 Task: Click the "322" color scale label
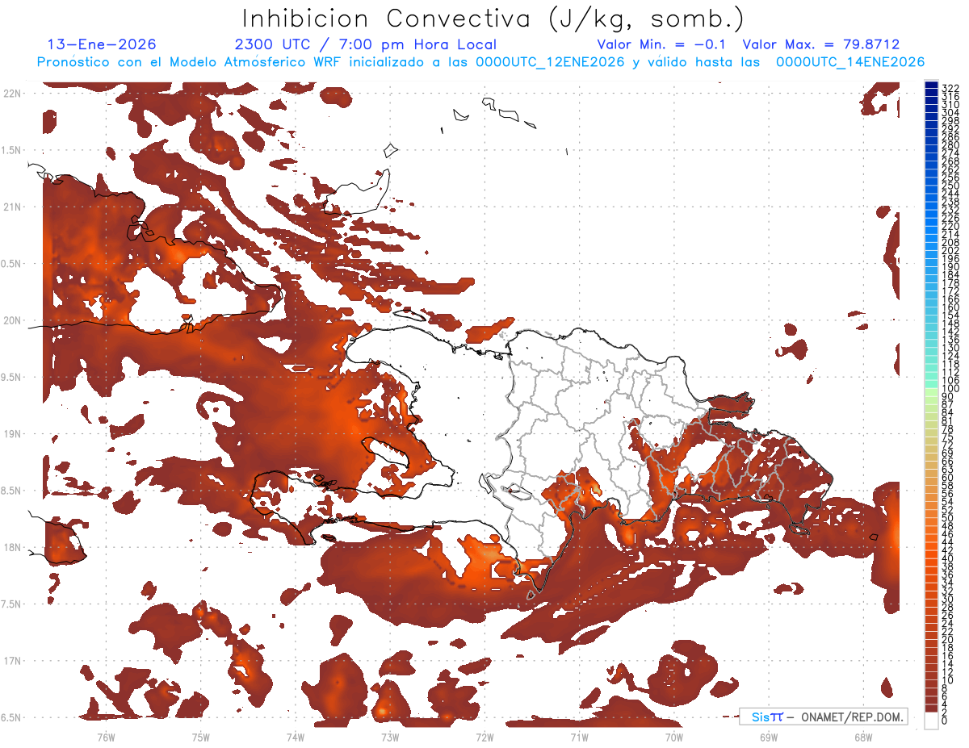click(x=950, y=88)
